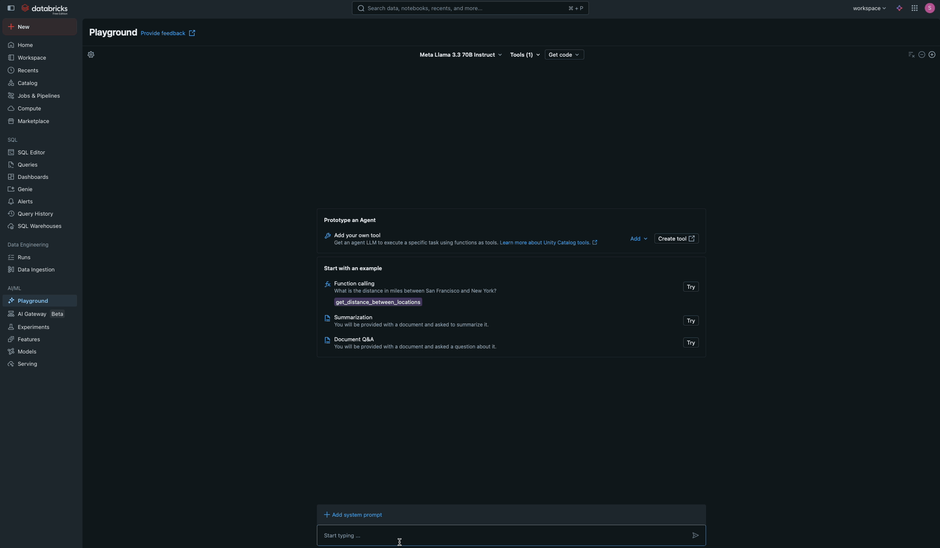Expand the Get code dropdown

pos(564,55)
